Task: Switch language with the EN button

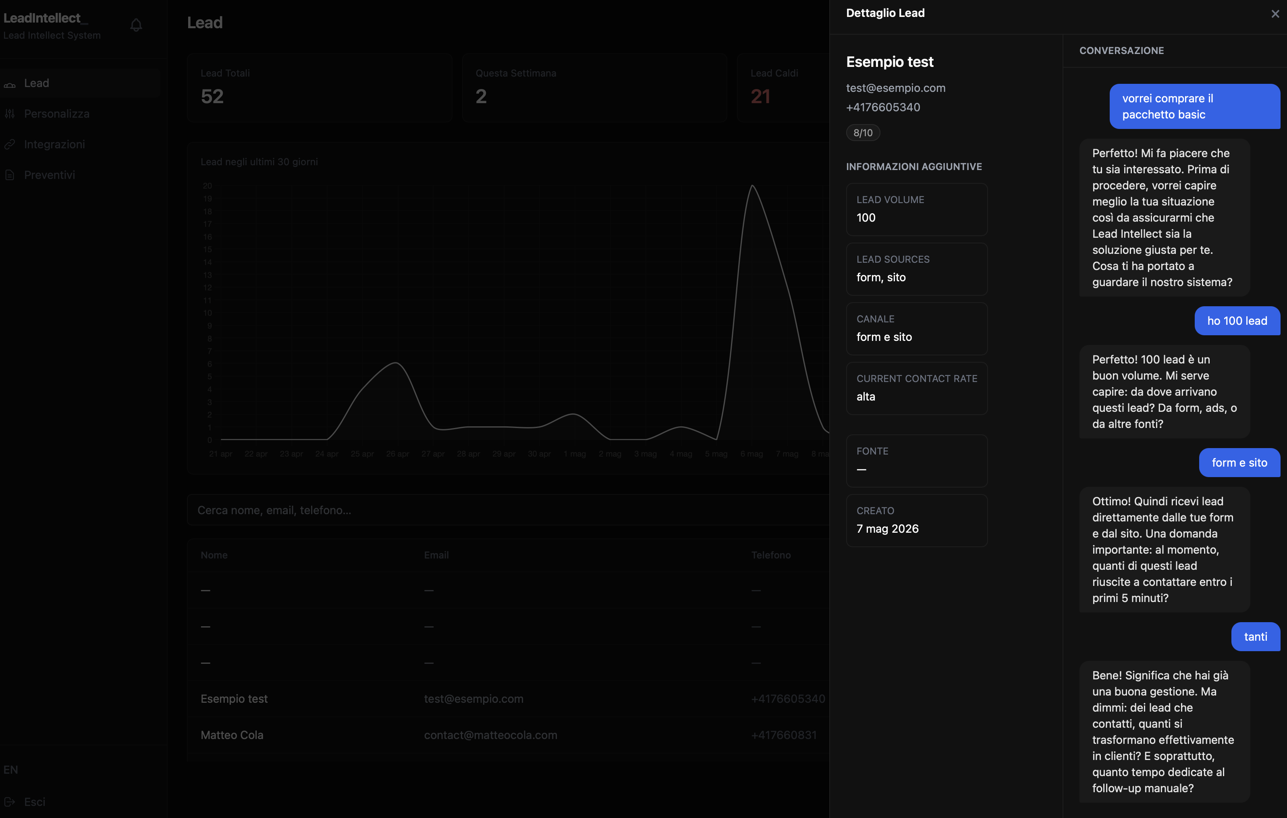Action: [11, 769]
